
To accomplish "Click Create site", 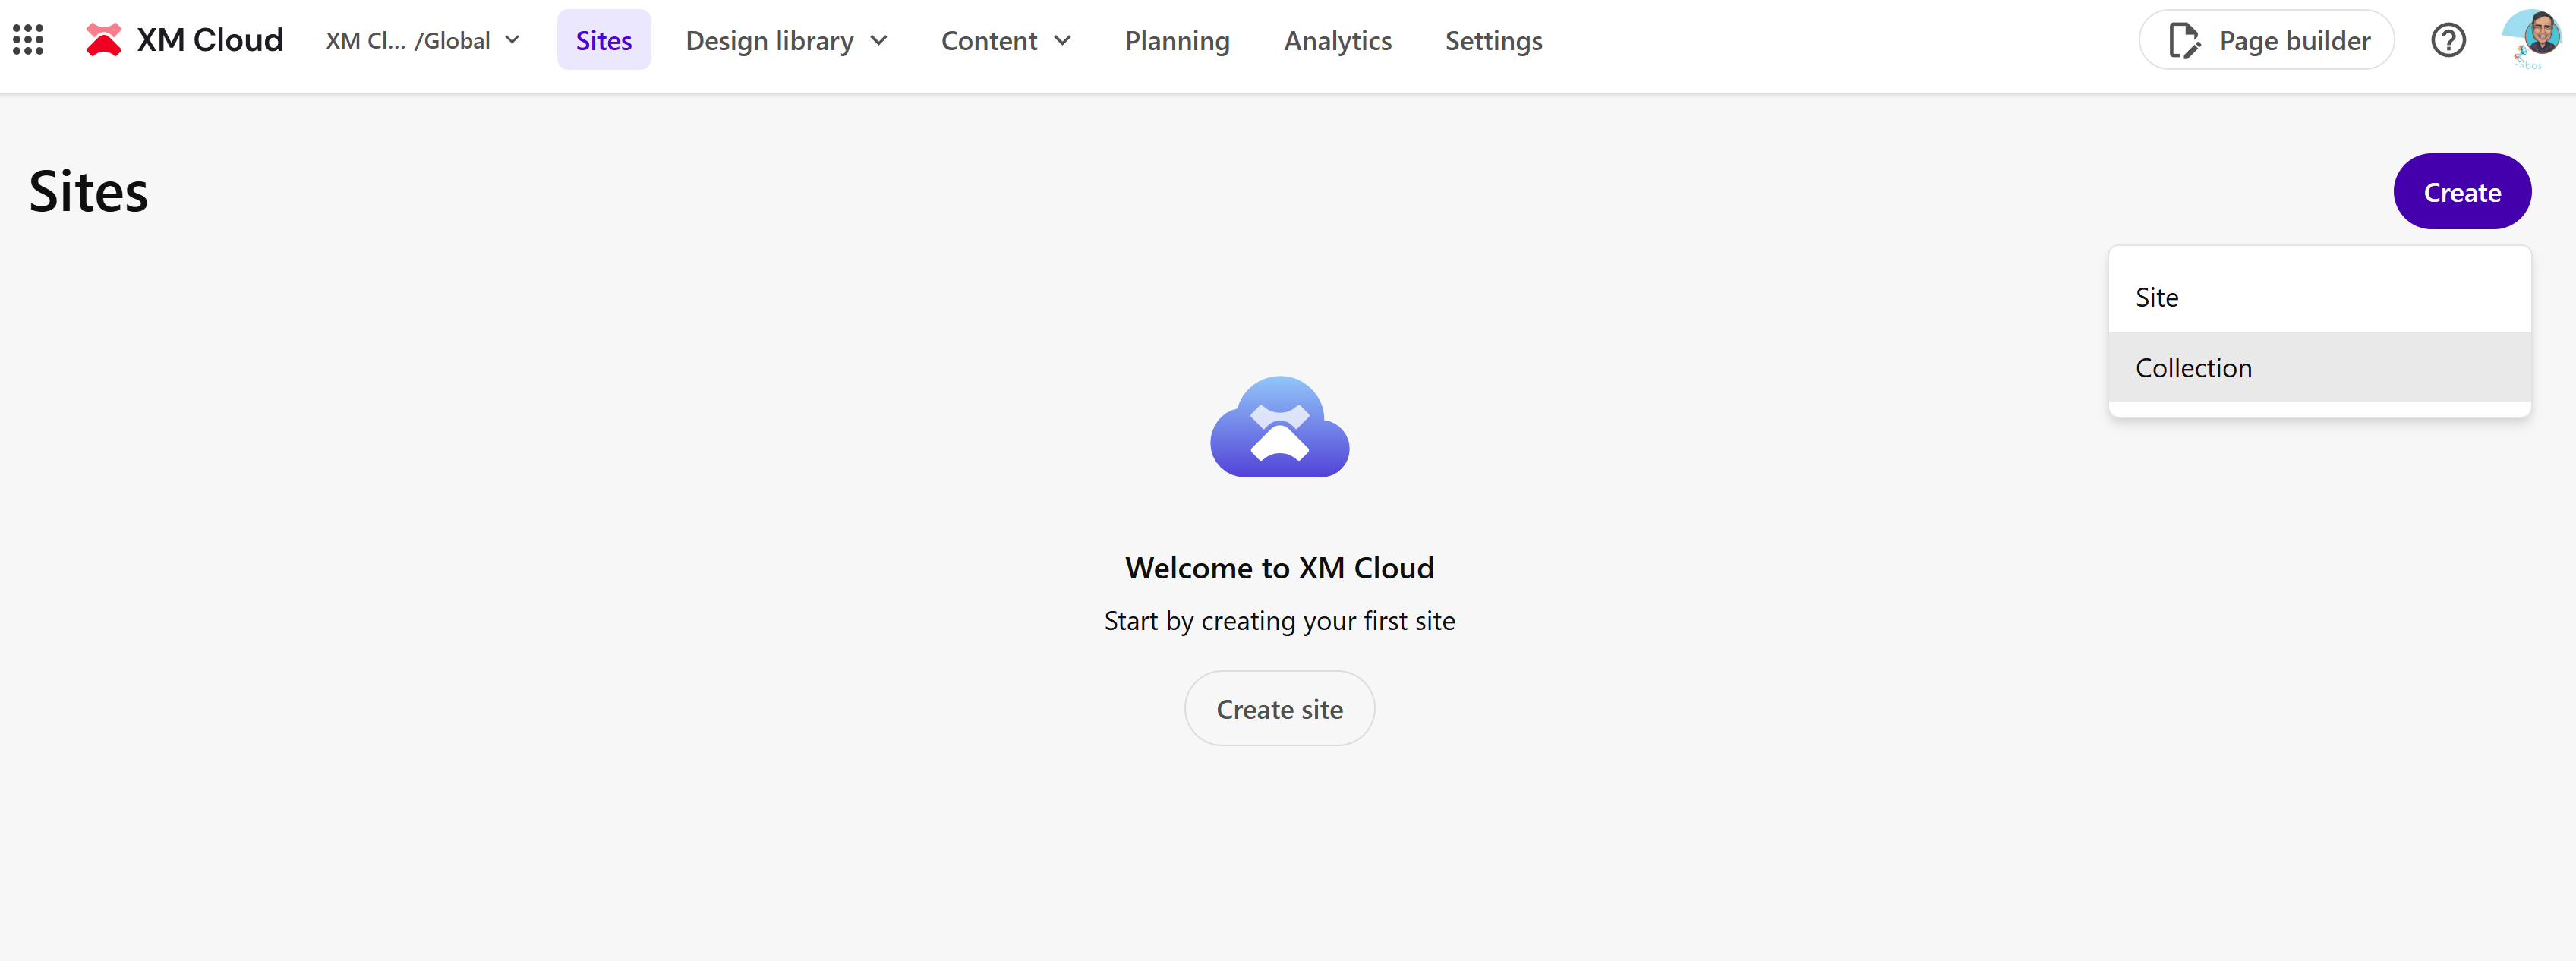I will click(1279, 708).
